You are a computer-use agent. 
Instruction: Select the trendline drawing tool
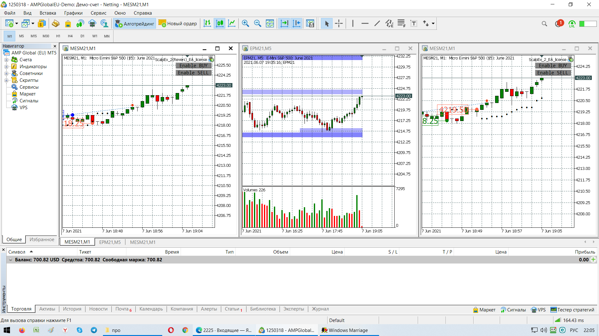click(377, 23)
